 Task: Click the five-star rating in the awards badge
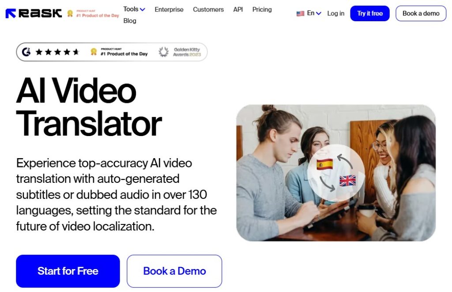[x=57, y=52]
